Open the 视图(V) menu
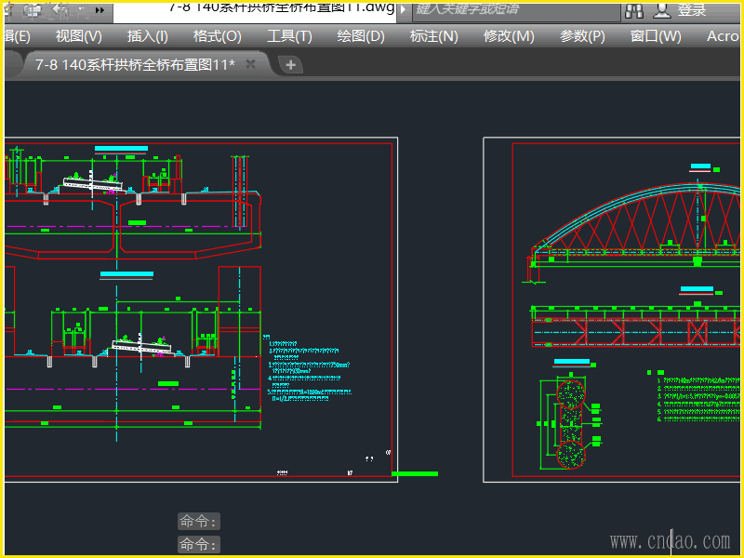Image resolution: width=744 pixels, height=558 pixels. [x=79, y=36]
